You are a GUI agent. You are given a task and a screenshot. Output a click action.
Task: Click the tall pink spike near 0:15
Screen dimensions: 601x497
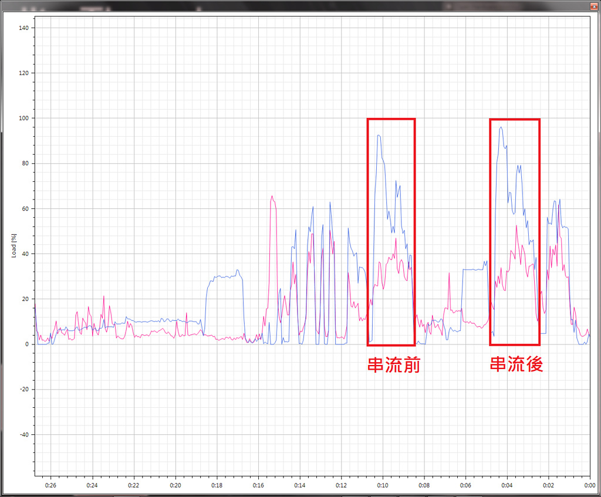pyautogui.click(x=272, y=197)
